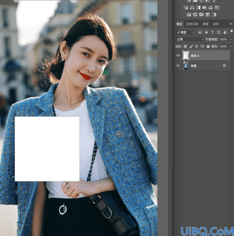Open the 填充 fill slider arrow

pos(231,46)
